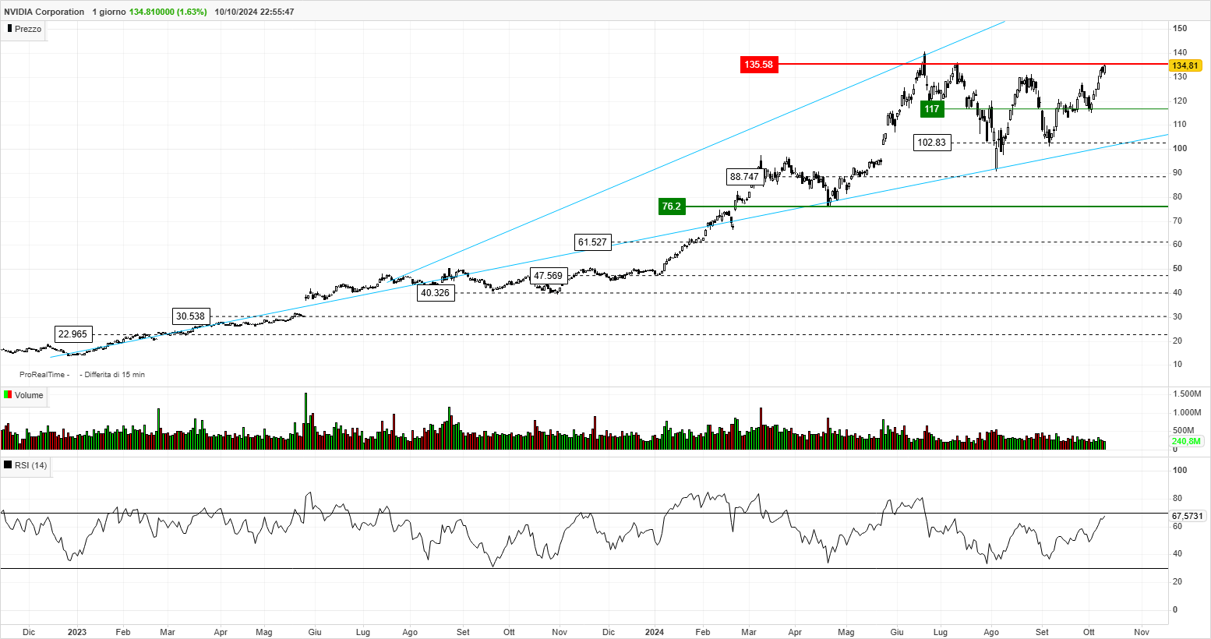Click the 40.326 level label
Screen dimensions: 1211x639
click(435, 293)
